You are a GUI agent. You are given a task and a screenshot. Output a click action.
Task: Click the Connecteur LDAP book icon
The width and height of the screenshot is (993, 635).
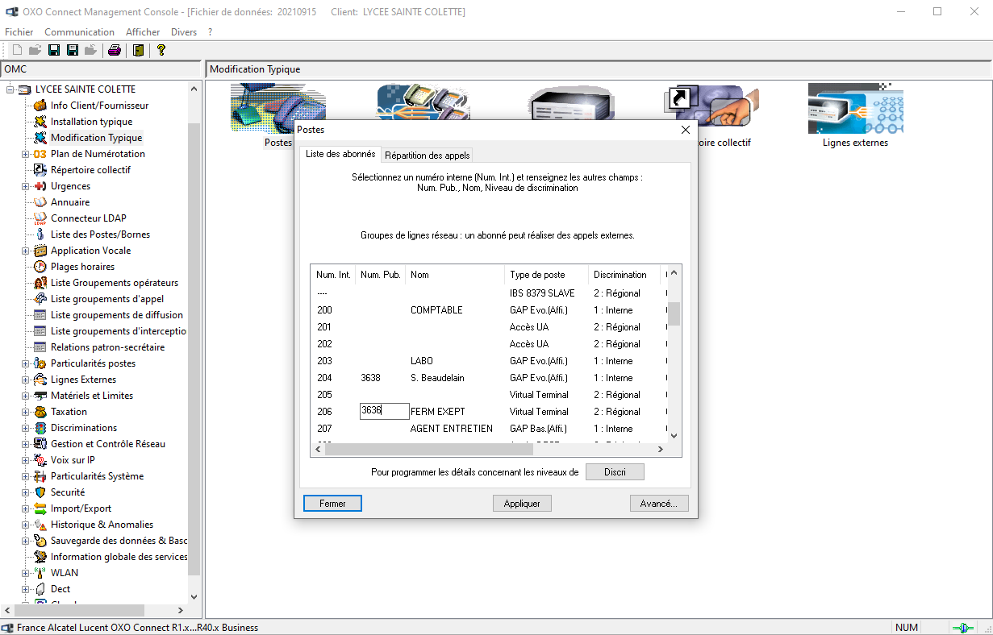click(40, 218)
